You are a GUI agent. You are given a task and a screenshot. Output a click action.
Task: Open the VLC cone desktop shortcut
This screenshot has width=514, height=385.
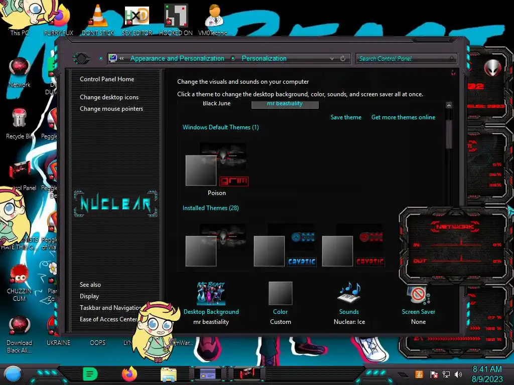[x=98, y=16]
